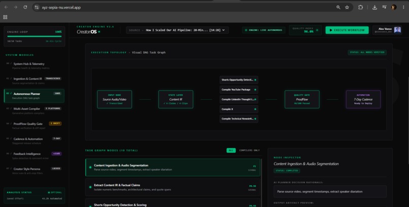Viewport: 409px width, 207px height.
Task: Click Status: All Nodes Verified badge
Action: tap(367, 52)
